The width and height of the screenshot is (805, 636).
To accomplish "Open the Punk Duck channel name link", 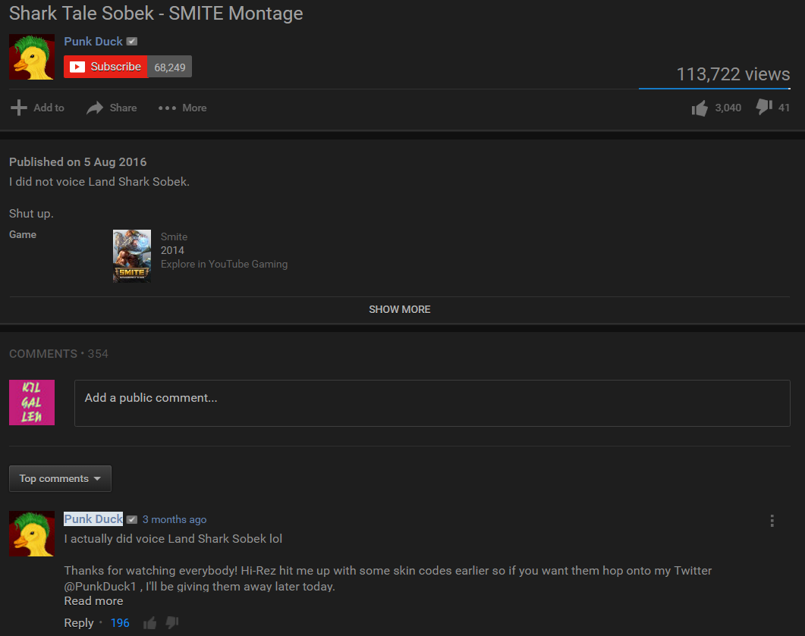I will (x=93, y=42).
